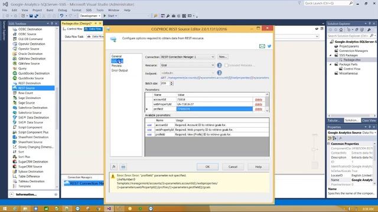Image resolution: width=378 pixels, height=212 pixels.
Task: Select General page in editor sidebar
Action: [x=117, y=56]
